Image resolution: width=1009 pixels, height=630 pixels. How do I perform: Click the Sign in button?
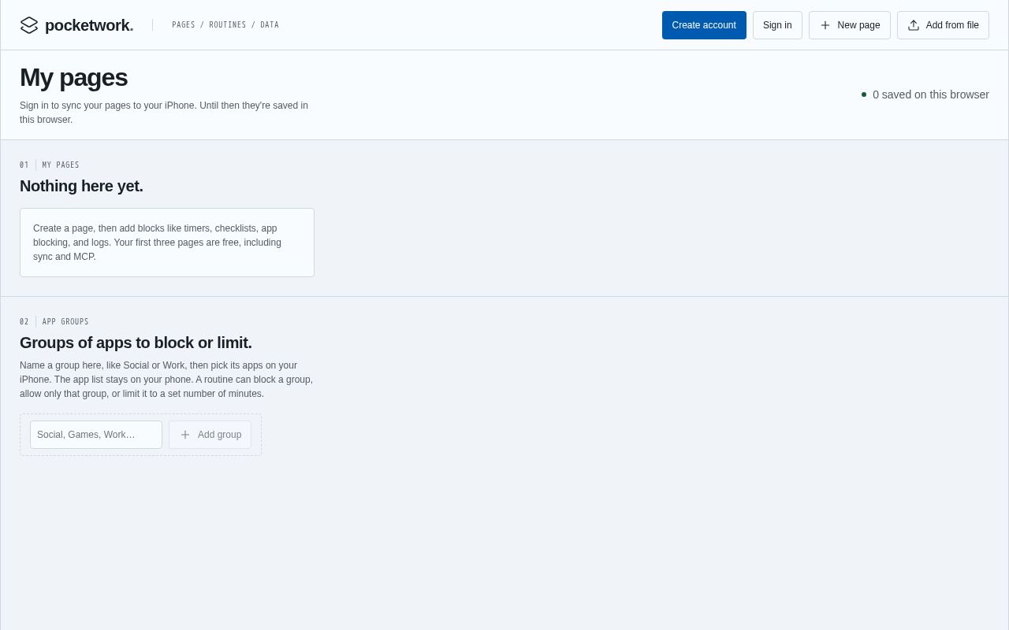point(777,25)
